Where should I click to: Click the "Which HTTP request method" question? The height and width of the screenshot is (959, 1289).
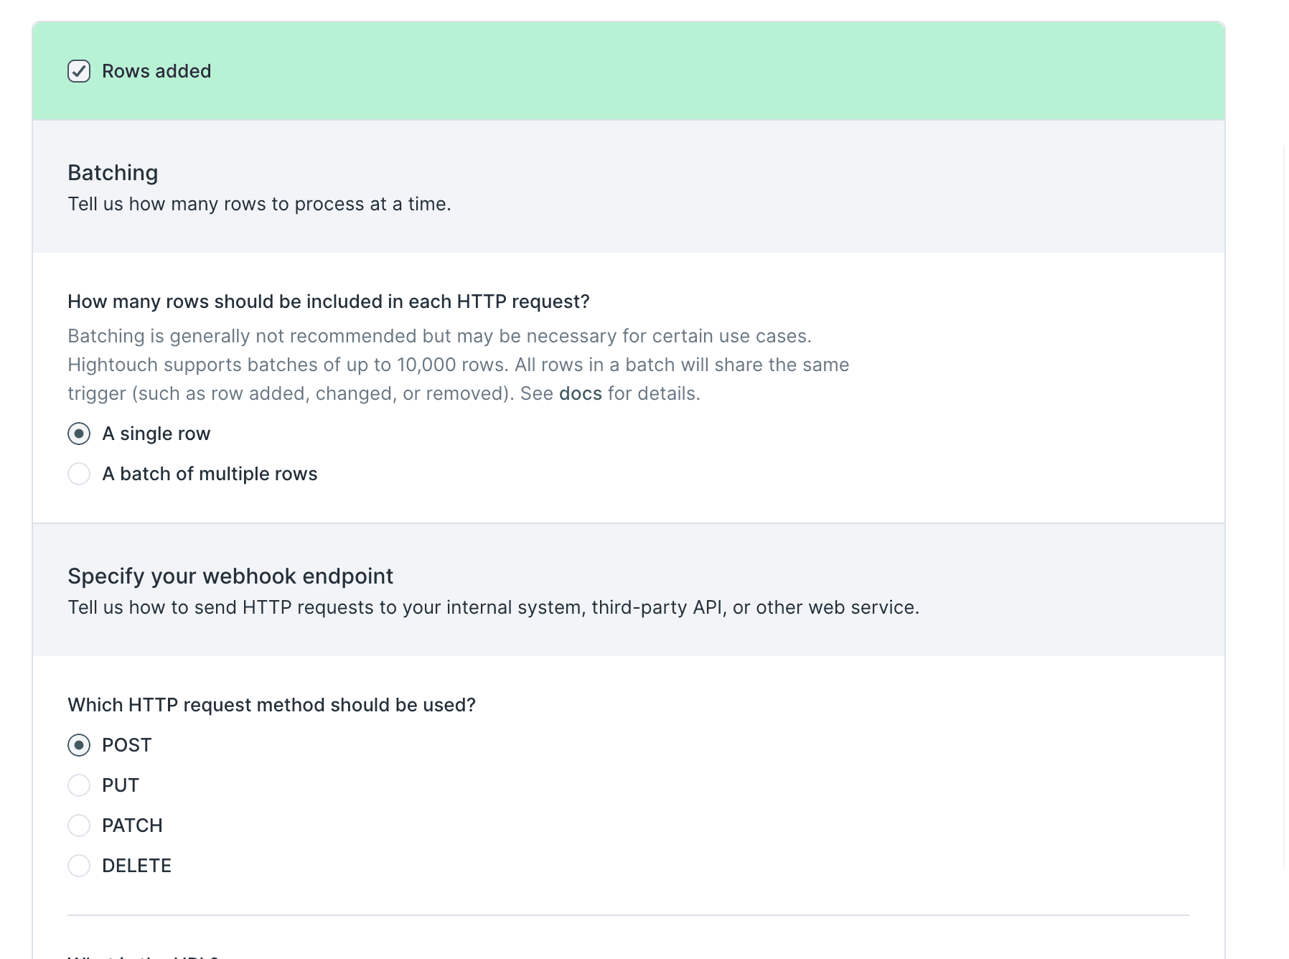click(x=271, y=704)
